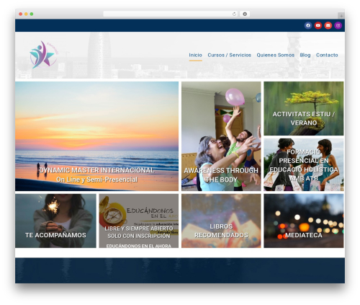Image resolution: width=360 pixels, height=305 pixels.
Task: Close window with red traffic light
Action: click(x=21, y=14)
